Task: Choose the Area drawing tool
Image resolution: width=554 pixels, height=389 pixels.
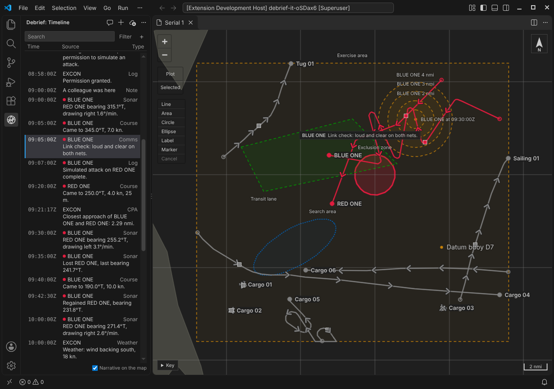Action: [x=171, y=113]
